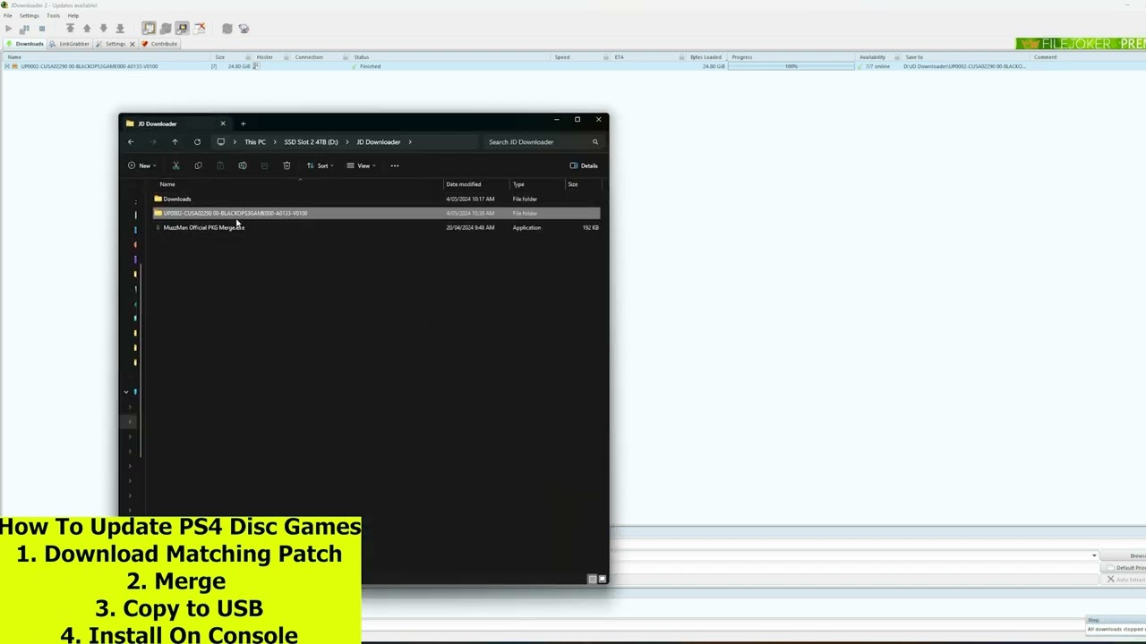Open the New dropdown in Explorer

141,165
